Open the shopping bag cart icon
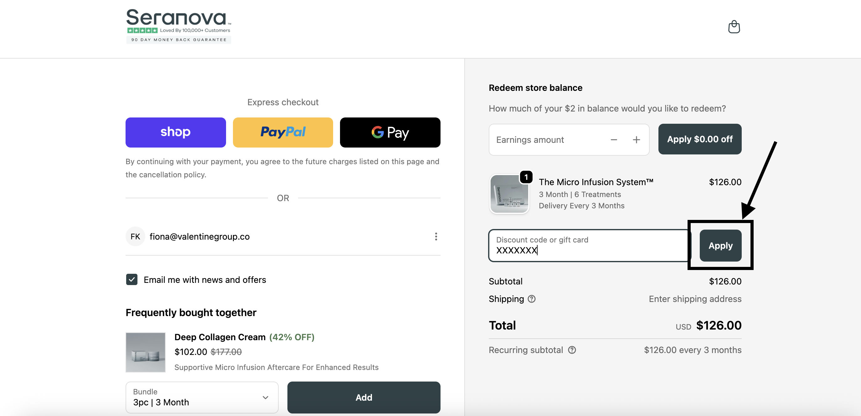This screenshot has height=416, width=861. [734, 27]
